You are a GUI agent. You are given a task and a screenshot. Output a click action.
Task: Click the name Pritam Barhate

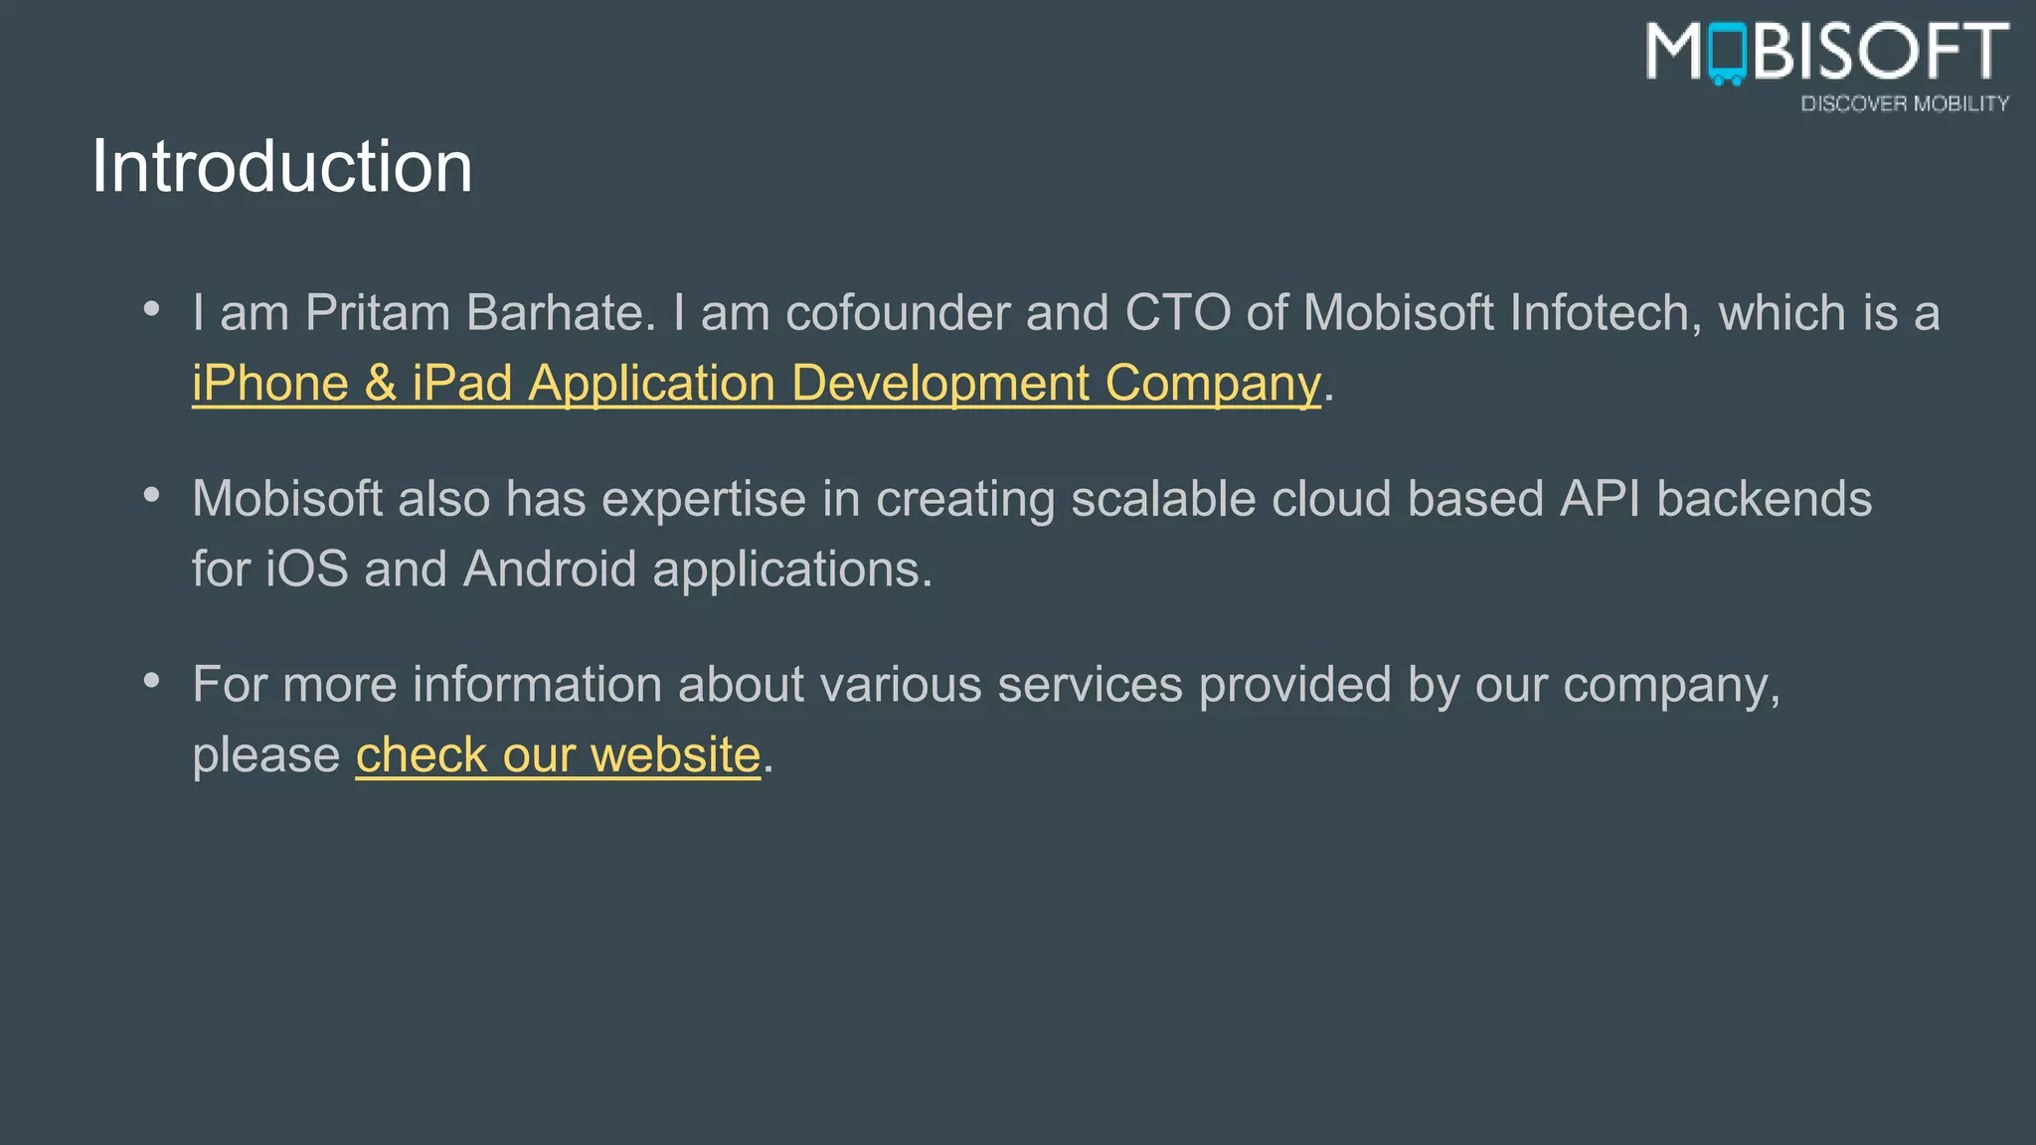(x=475, y=313)
